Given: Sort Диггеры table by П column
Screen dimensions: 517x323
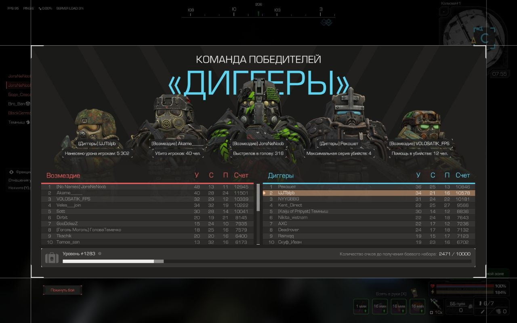Looking at the screenshot, I should coord(447,175).
